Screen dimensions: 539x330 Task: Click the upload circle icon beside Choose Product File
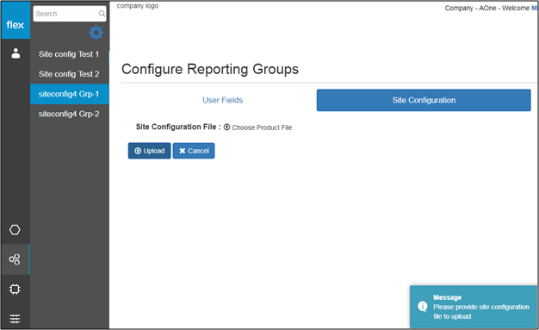(x=226, y=128)
